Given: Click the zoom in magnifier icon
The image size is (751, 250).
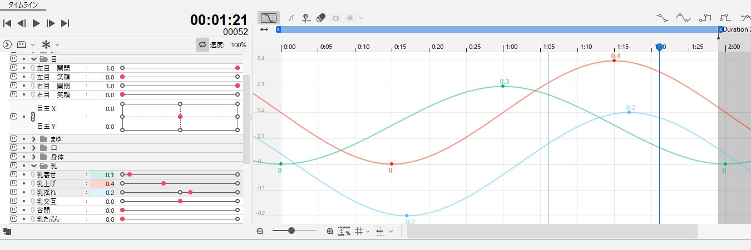Looking at the screenshot, I should (x=330, y=231).
